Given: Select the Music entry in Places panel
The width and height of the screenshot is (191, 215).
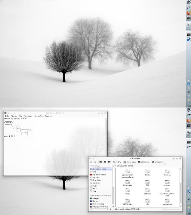Looking at the screenshot, I should coord(101,186).
